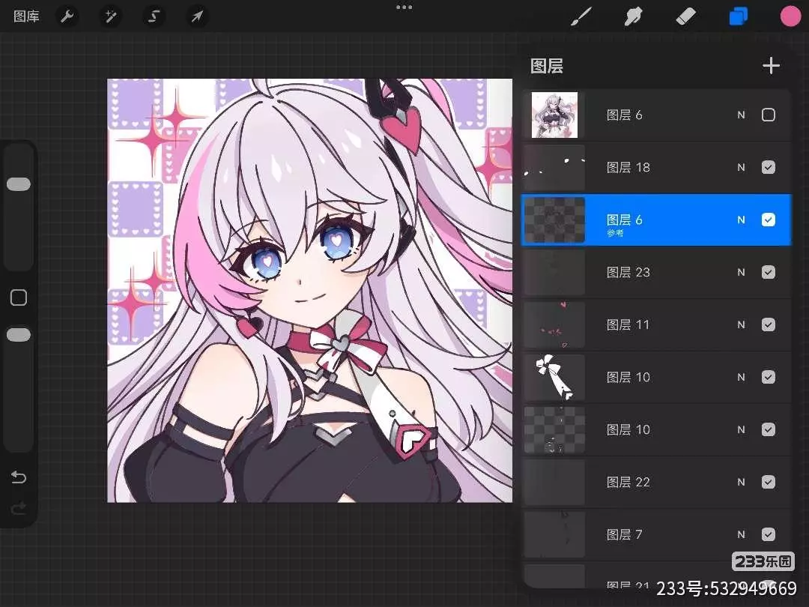
Task: Hide 图层 23 layer
Action: (769, 272)
